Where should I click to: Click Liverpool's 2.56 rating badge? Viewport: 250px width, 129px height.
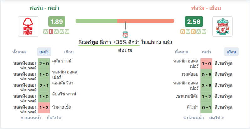194,21
